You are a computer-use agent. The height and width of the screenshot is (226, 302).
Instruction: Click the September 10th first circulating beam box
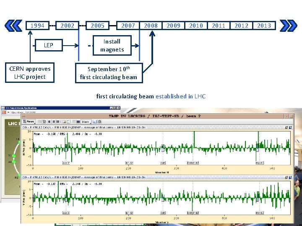pyautogui.click(x=109, y=73)
